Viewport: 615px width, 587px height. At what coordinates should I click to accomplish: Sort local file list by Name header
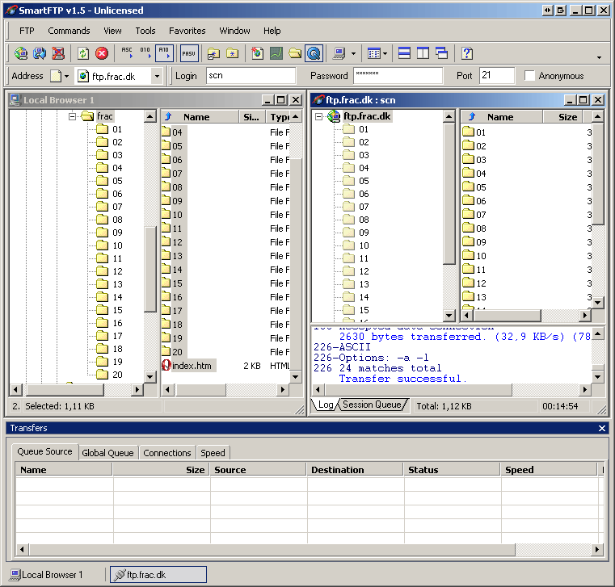pyautogui.click(x=200, y=117)
